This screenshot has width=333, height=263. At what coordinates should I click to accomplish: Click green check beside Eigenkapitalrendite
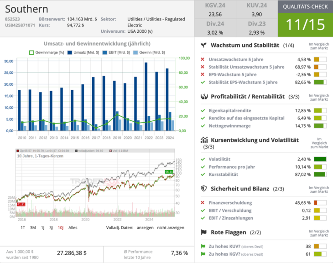203,110
